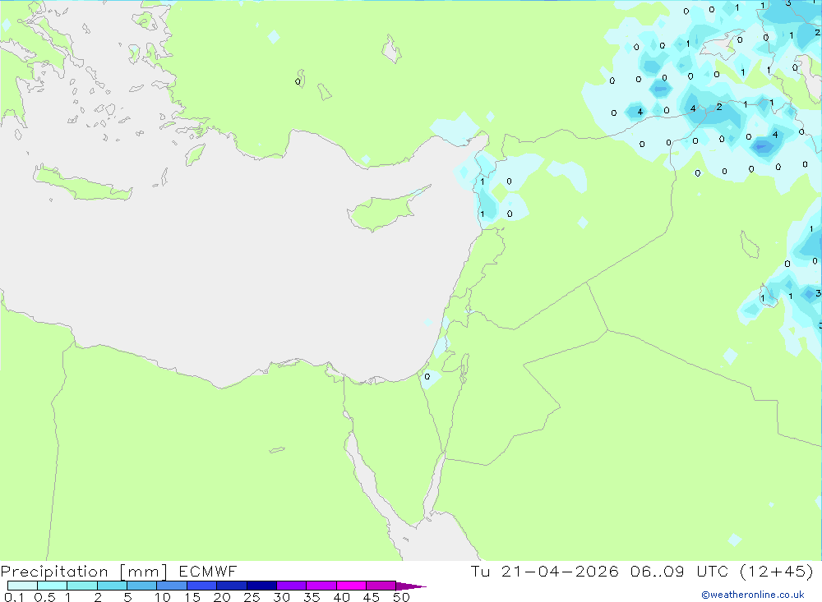
Task: Click the legend label 50
Action: pos(402,597)
